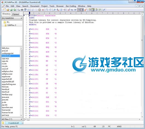The image size is (145, 129).
Task: Open the Zen Coding menu
Action: point(71,6)
